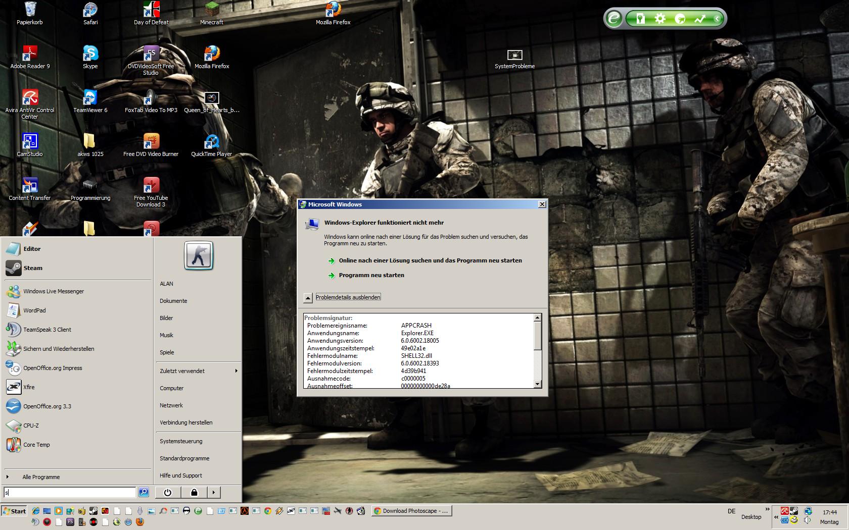
Task: Open Google Chrome from the quick launch bar
Action: click(268, 511)
